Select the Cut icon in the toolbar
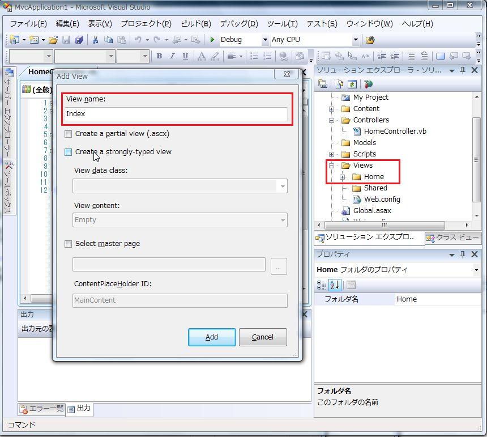Image resolution: width=487 pixels, height=437 pixels. (x=95, y=40)
